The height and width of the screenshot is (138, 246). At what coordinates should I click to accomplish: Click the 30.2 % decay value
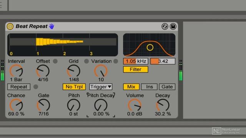coord(163,114)
